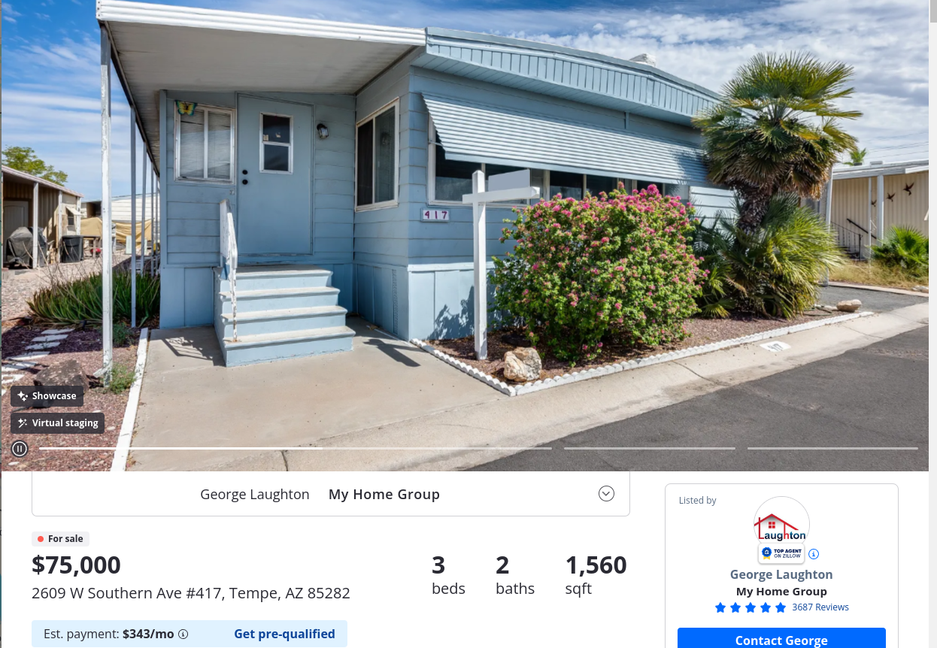Click the main mobile home photo
The image size is (937, 648).
click(x=466, y=226)
